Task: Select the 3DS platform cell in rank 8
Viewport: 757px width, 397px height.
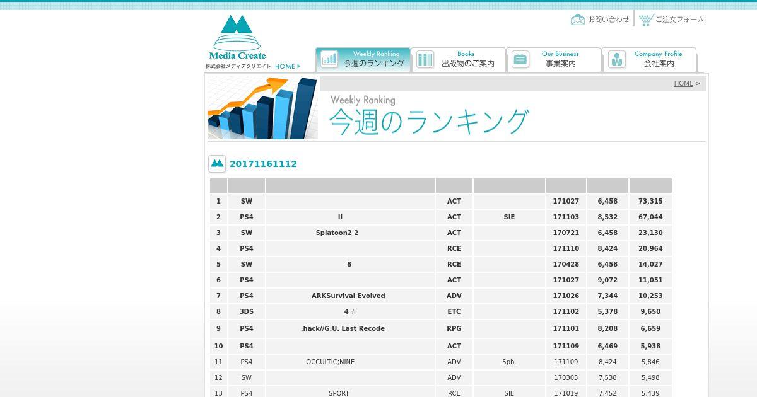Action: coord(247,311)
